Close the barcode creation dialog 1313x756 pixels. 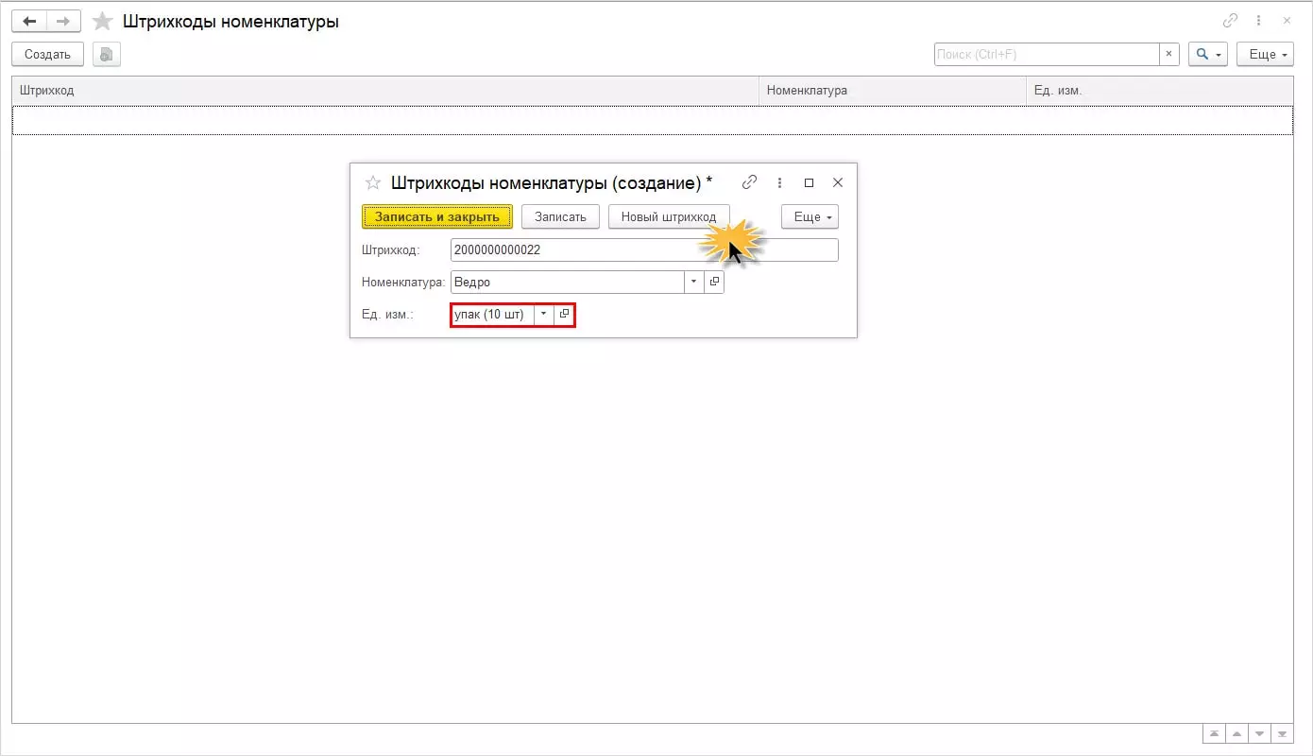click(838, 182)
